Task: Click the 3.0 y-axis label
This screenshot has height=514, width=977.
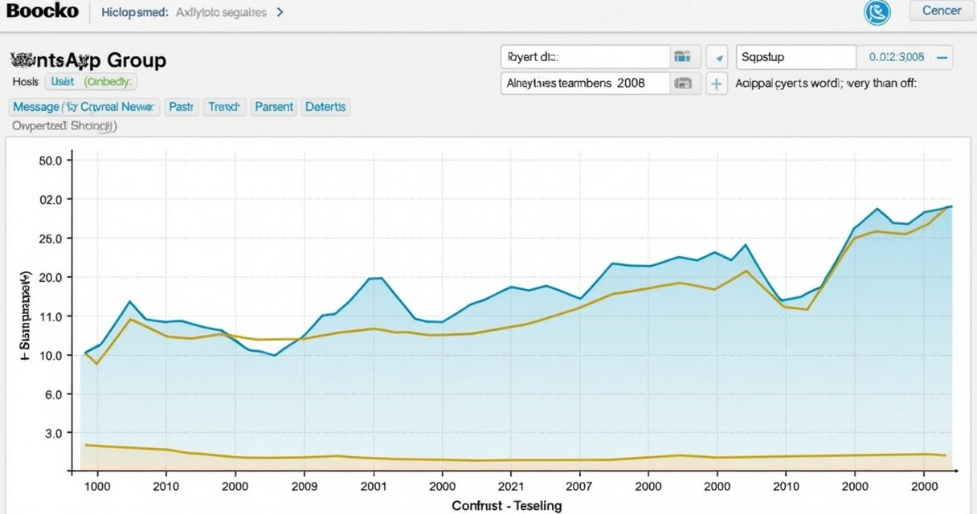Action: (x=53, y=433)
